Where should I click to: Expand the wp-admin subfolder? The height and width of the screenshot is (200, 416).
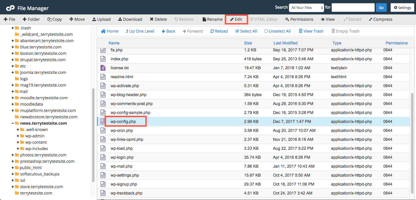point(18,136)
